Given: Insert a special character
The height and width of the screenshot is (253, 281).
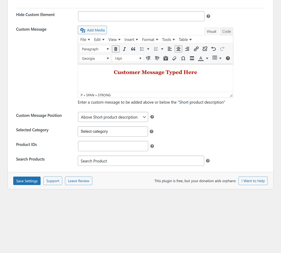Looking at the screenshot, I should pyautogui.click(x=183, y=58).
